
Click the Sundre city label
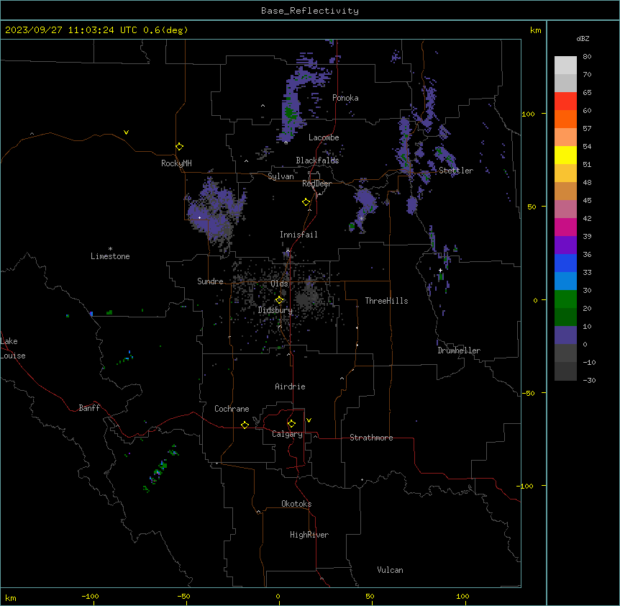click(210, 281)
